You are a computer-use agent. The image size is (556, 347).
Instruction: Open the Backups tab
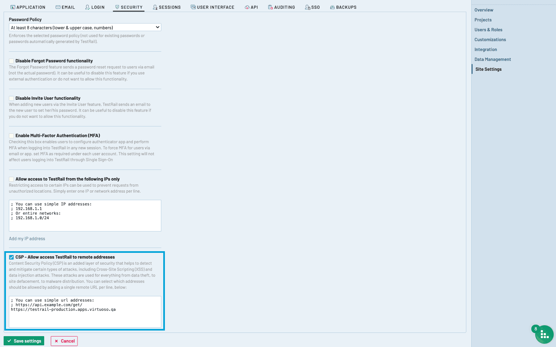click(x=343, y=7)
